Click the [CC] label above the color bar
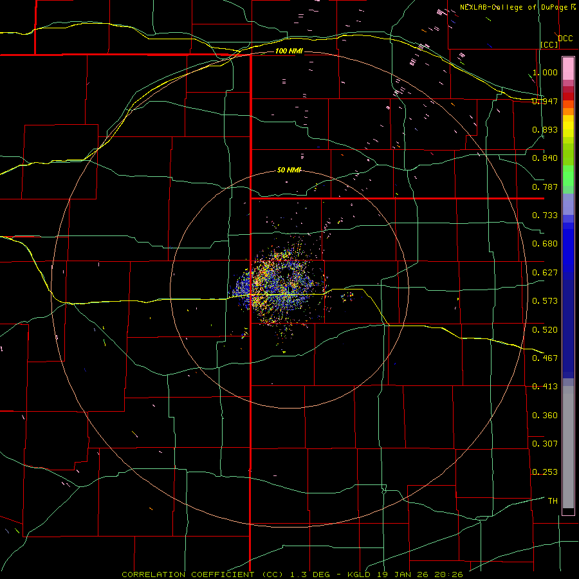This screenshot has width=579, height=579. click(x=549, y=44)
